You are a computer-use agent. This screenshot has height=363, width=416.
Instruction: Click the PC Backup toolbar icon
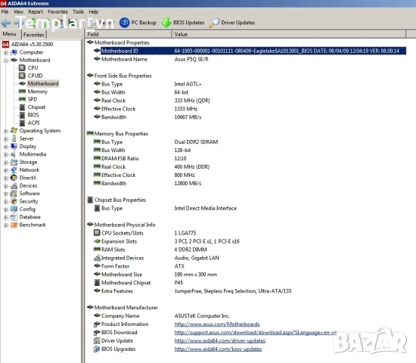[x=124, y=23]
